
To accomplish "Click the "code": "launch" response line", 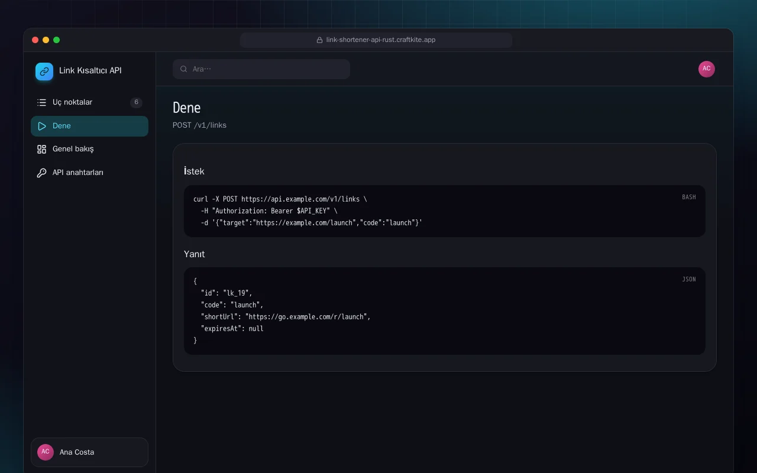I will tap(232, 305).
